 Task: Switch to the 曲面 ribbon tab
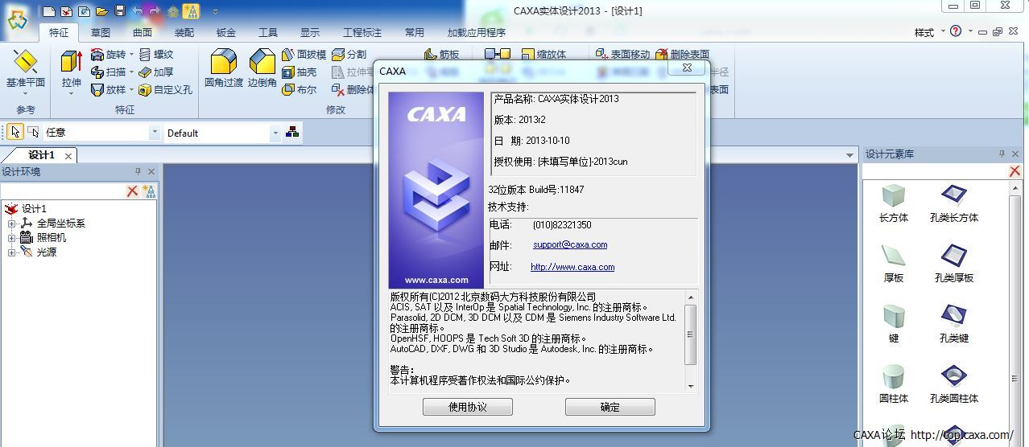pos(143,32)
